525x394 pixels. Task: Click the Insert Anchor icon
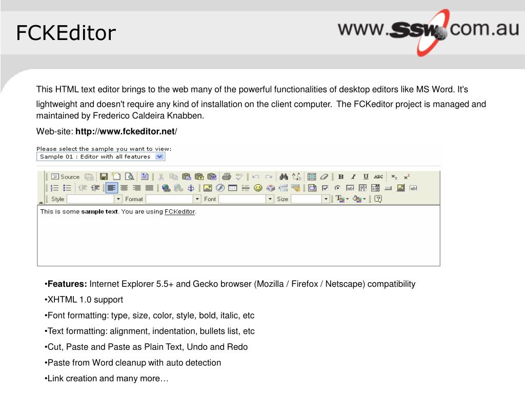(191, 188)
